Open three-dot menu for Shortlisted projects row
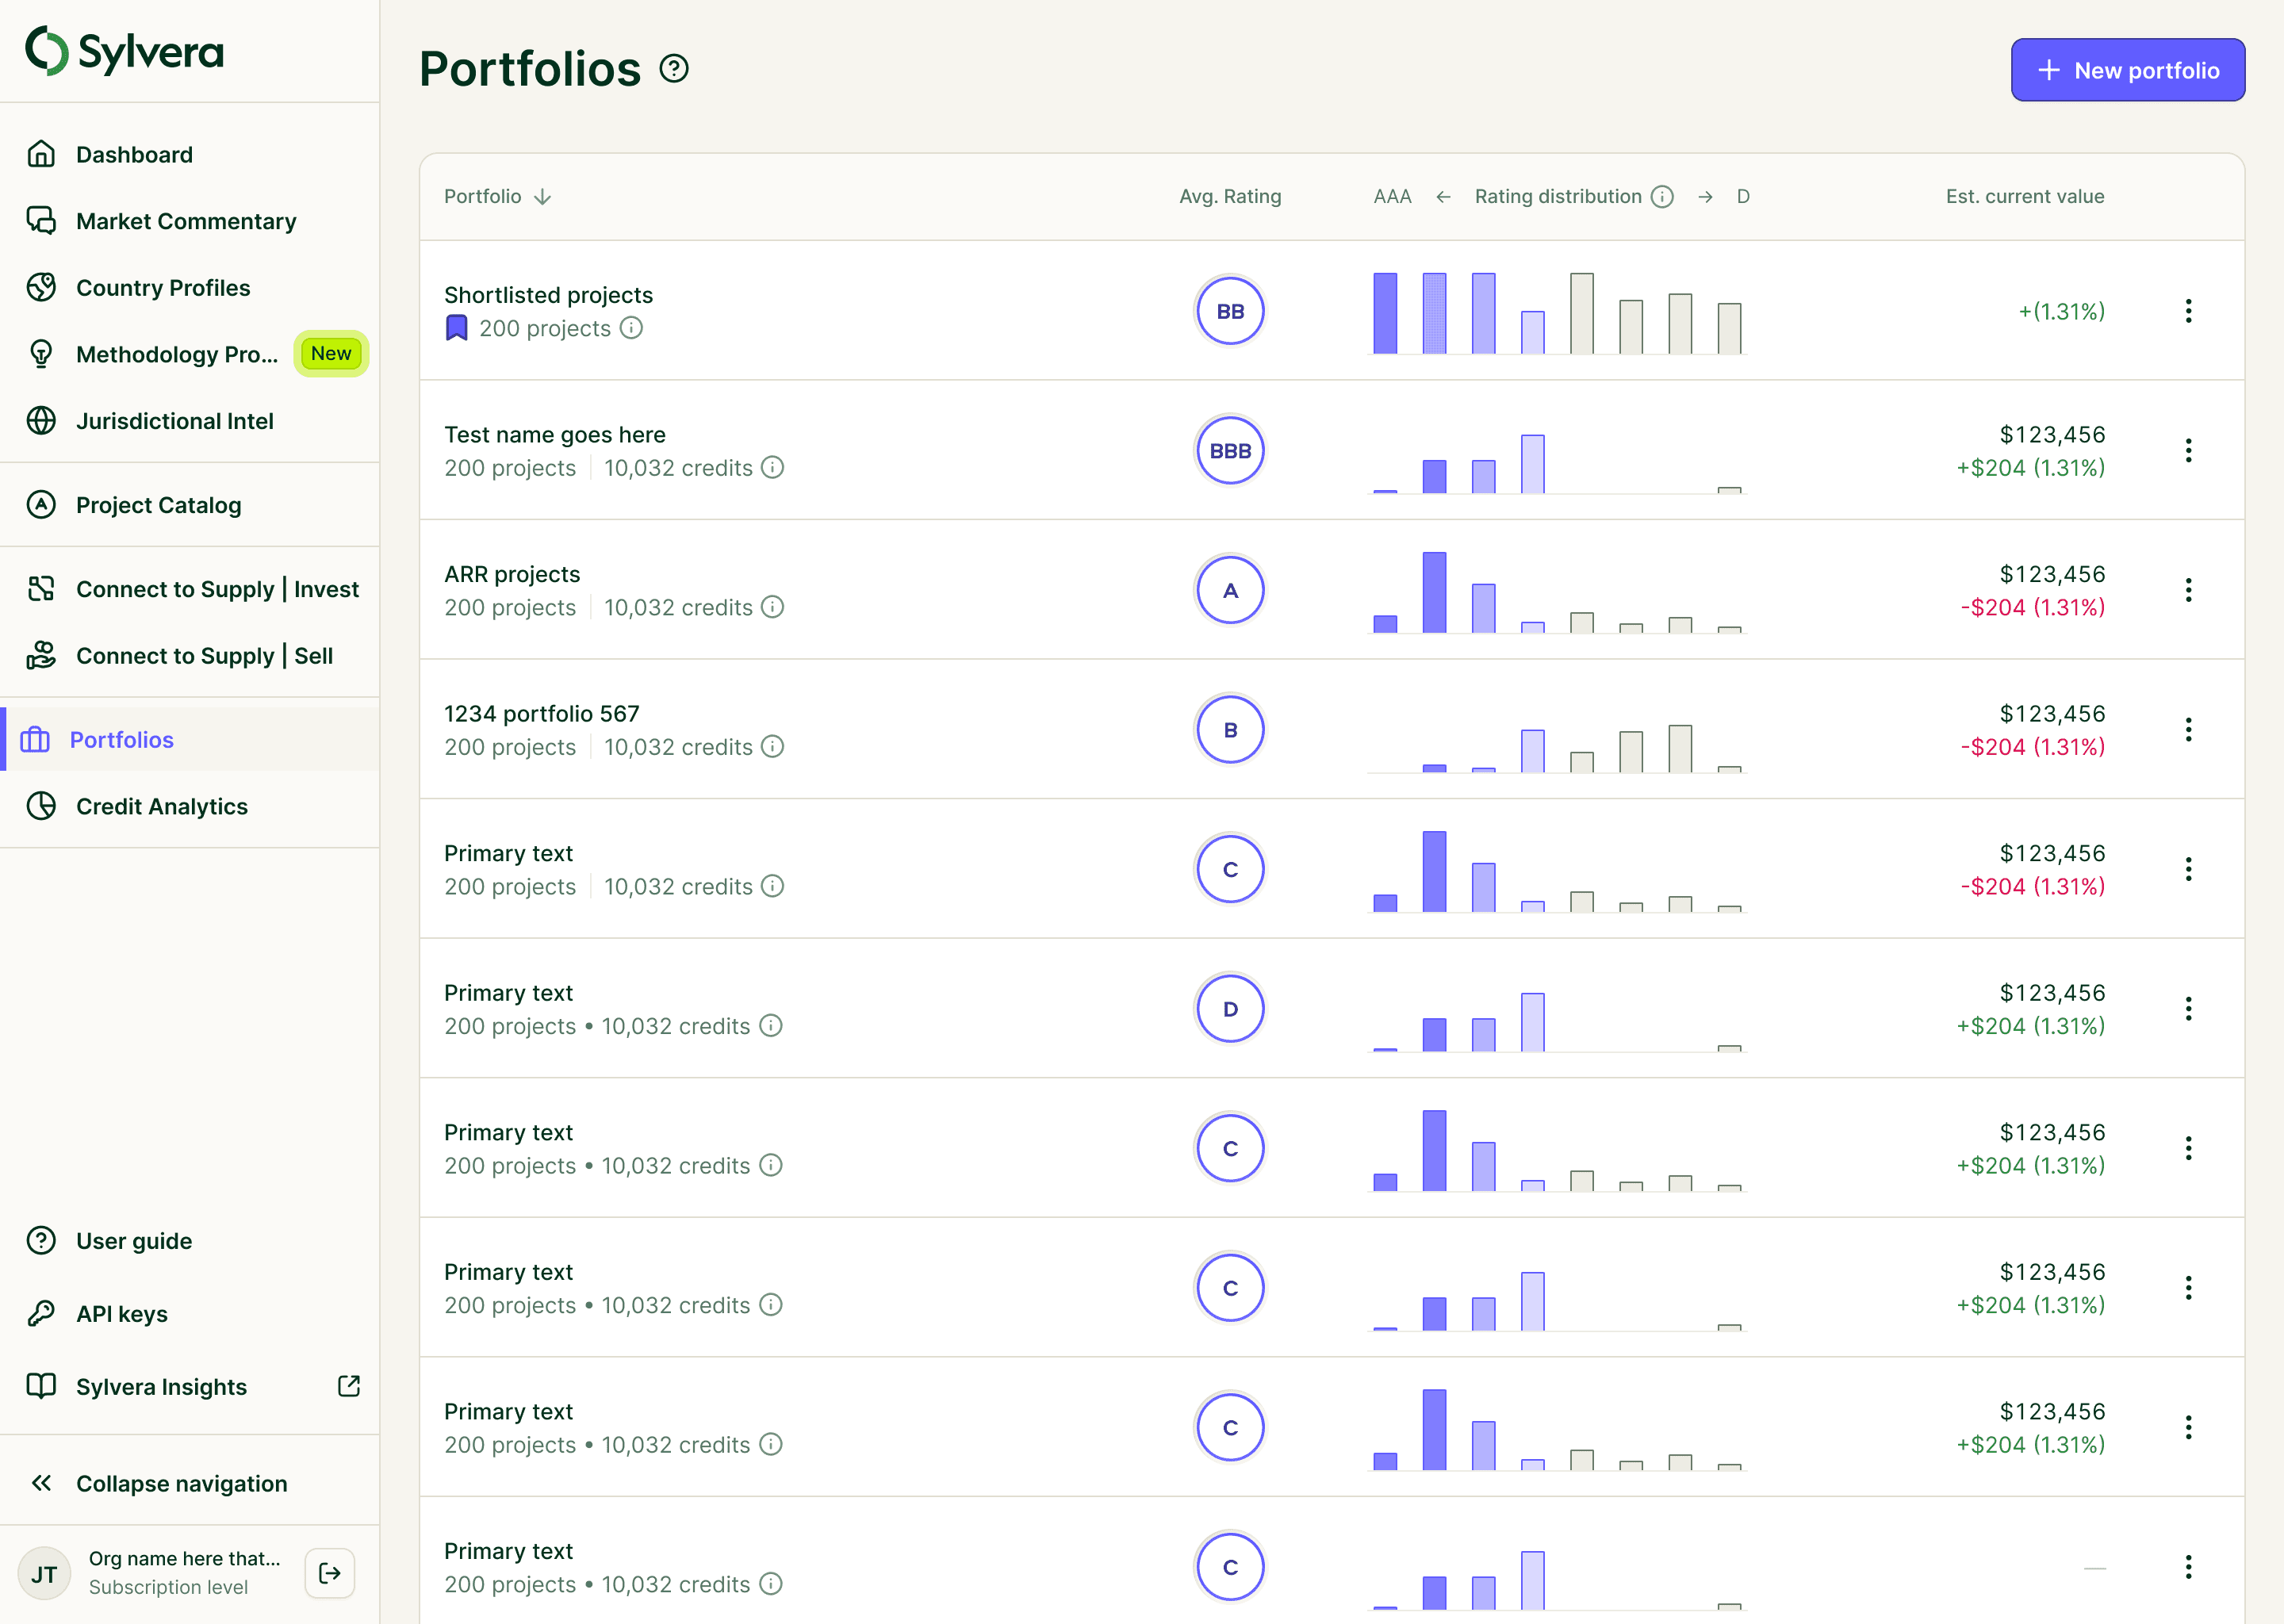2284x1624 pixels. pyautogui.click(x=2188, y=311)
